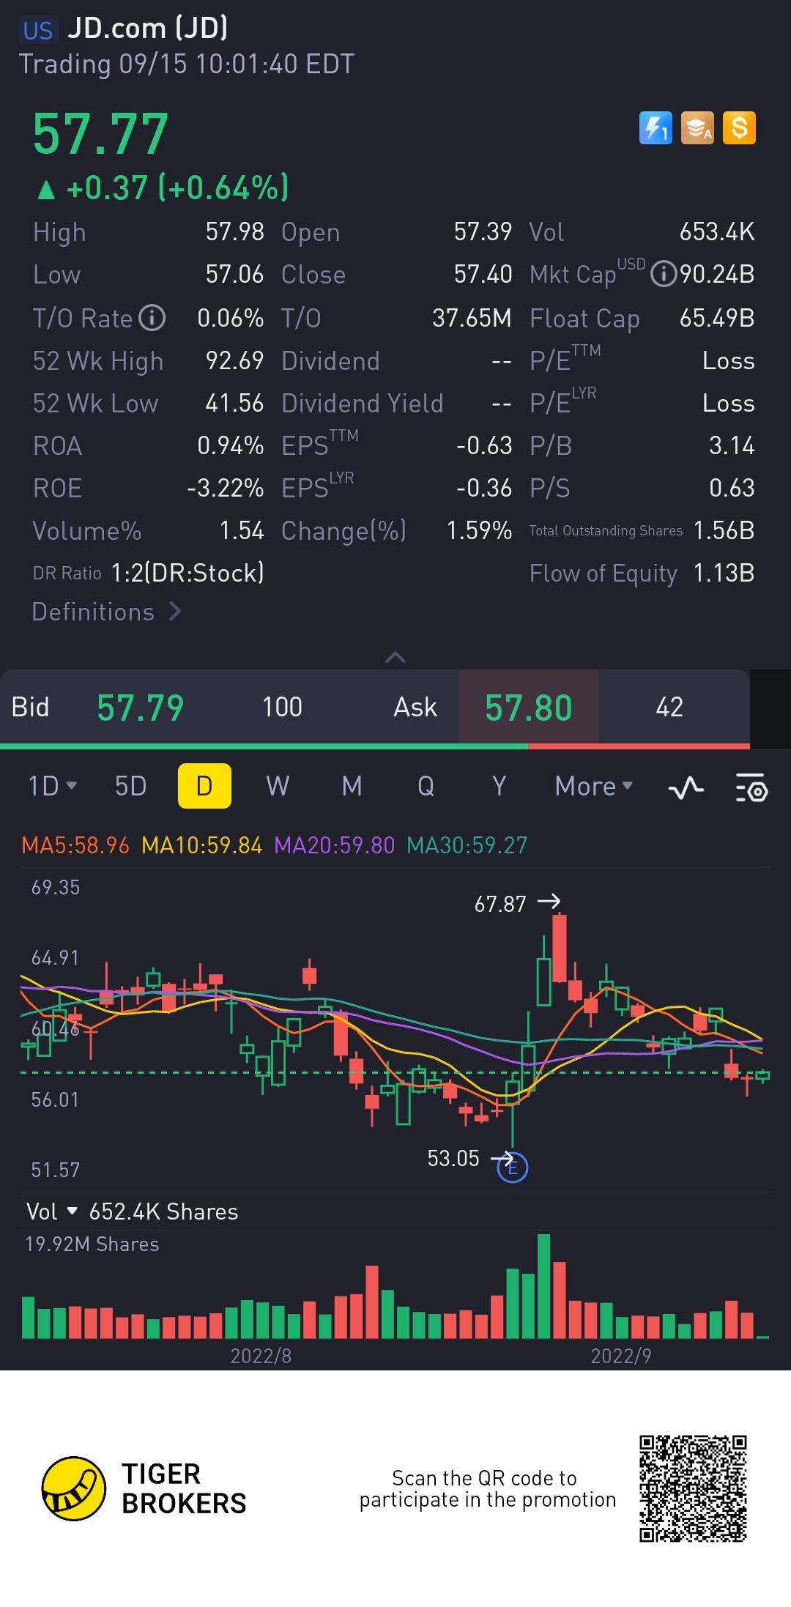The width and height of the screenshot is (791, 1607).
Task: Tap the Float Cap 65.49B value
Action: pyautogui.click(x=717, y=318)
